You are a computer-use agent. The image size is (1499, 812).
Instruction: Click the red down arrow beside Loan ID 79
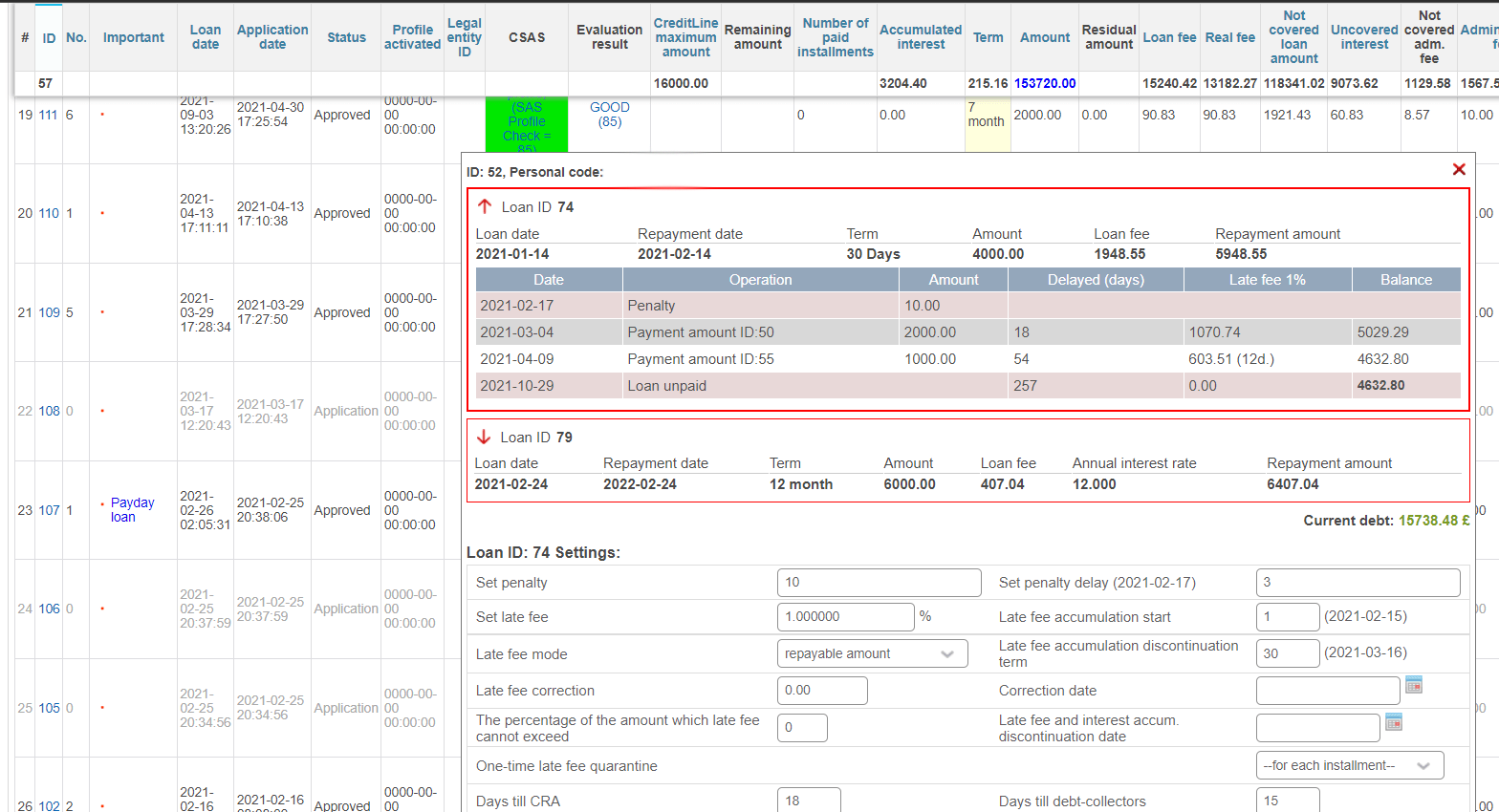coord(484,437)
